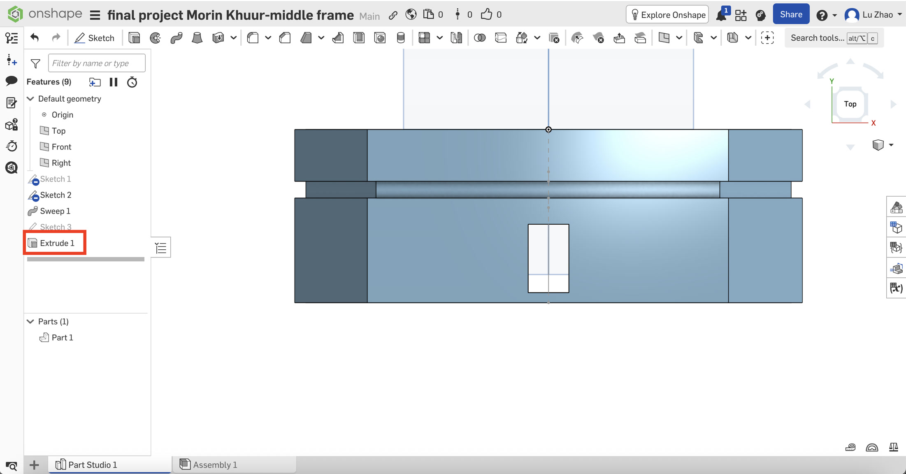906x474 pixels.
Task: Toggle the feature list panel handle
Action: coord(161,248)
